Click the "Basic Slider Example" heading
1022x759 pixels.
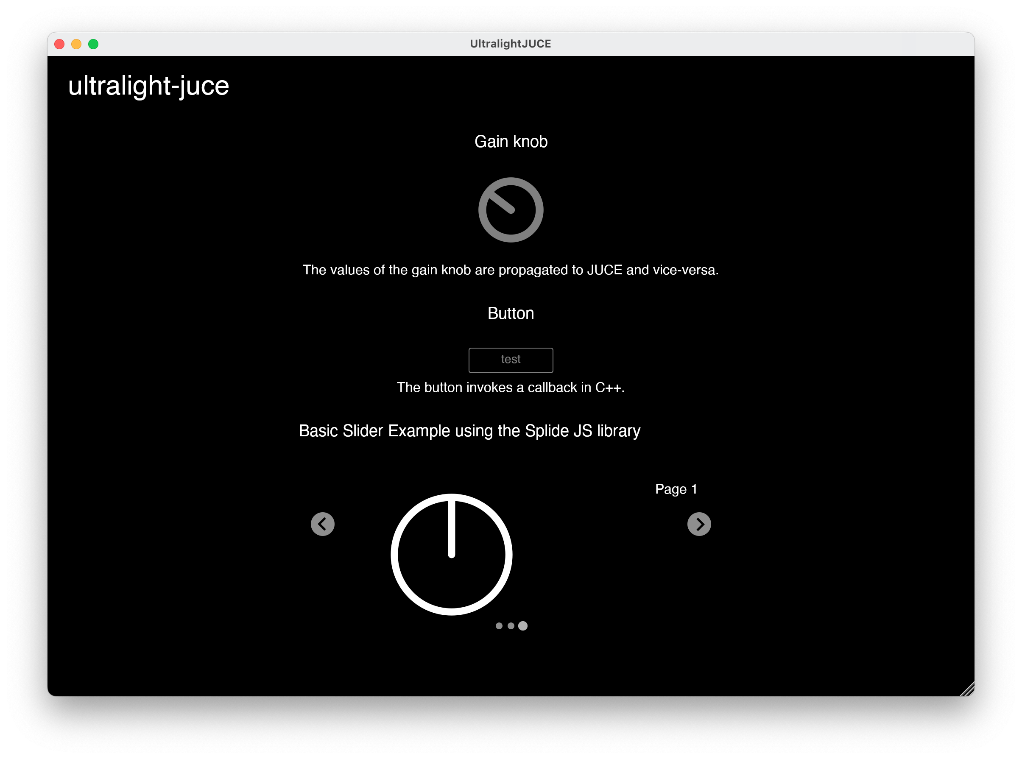(469, 431)
